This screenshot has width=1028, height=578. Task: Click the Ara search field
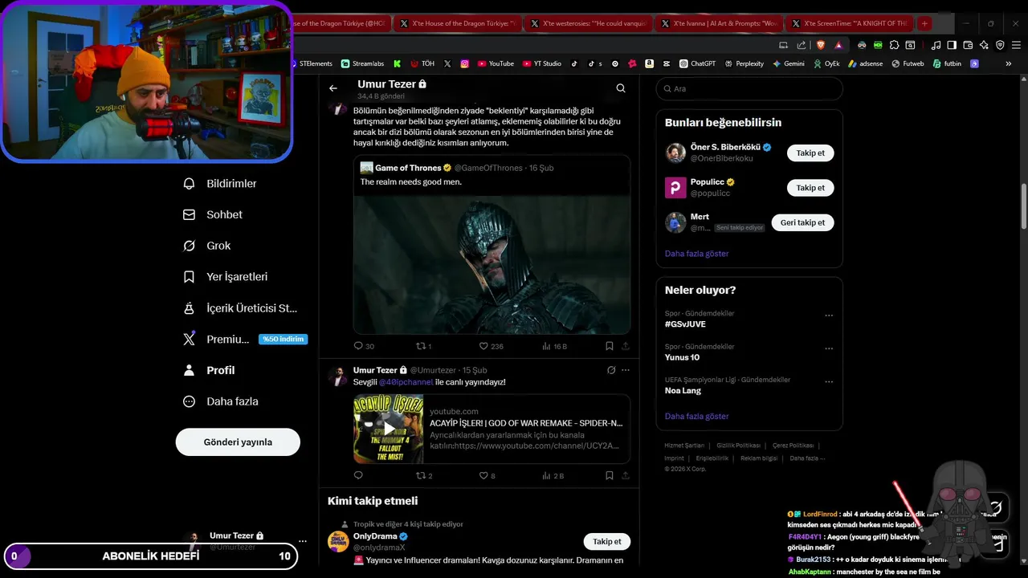click(749, 88)
